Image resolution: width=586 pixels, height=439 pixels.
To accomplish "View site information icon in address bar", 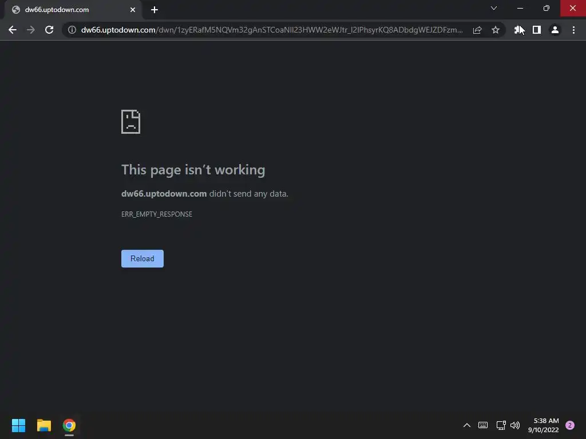I will point(72,30).
